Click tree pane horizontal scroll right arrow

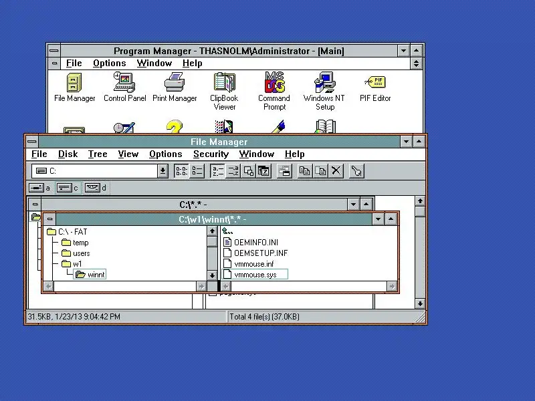(x=202, y=287)
